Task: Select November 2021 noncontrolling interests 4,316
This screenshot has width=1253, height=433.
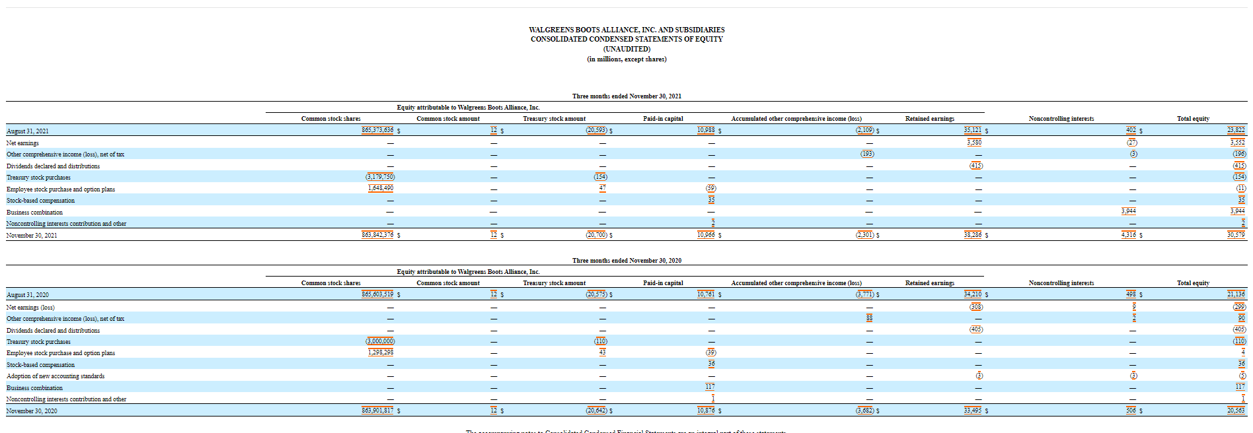Action: (x=1129, y=234)
